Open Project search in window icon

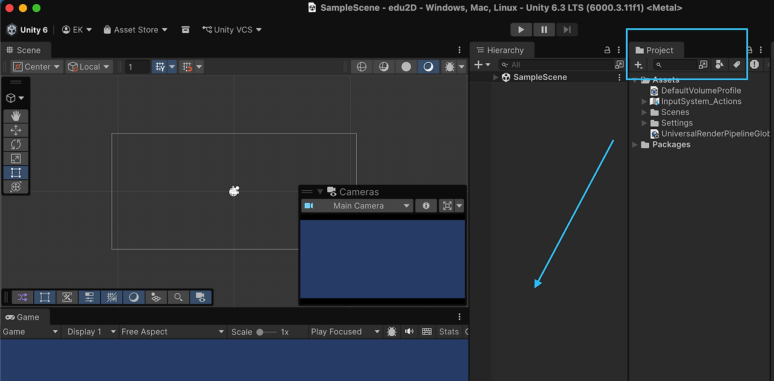(703, 65)
